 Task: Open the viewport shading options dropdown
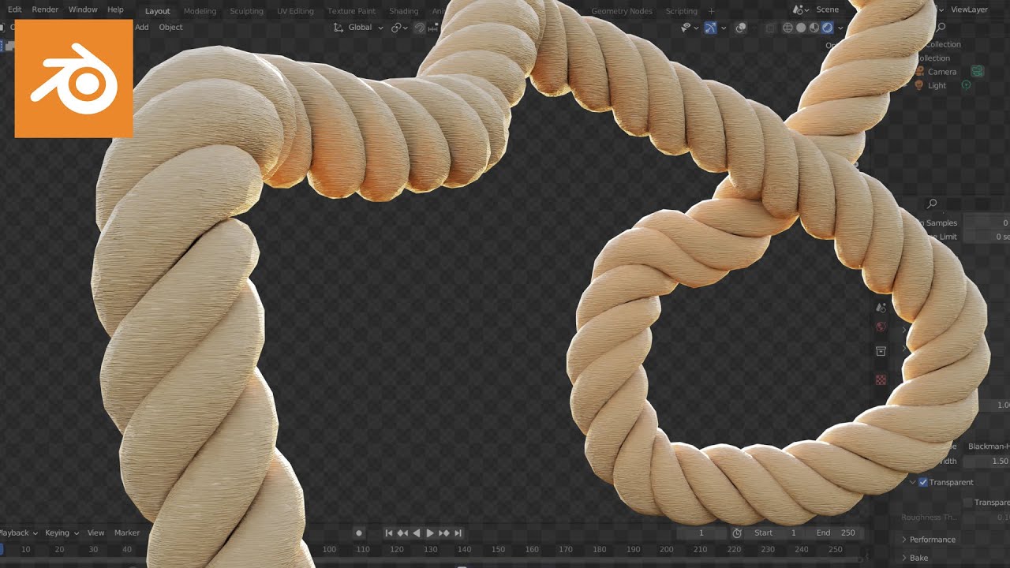coord(840,28)
